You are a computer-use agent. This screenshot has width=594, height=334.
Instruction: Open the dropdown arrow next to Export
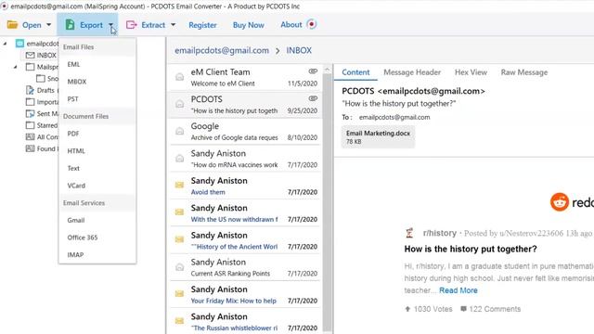click(111, 25)
